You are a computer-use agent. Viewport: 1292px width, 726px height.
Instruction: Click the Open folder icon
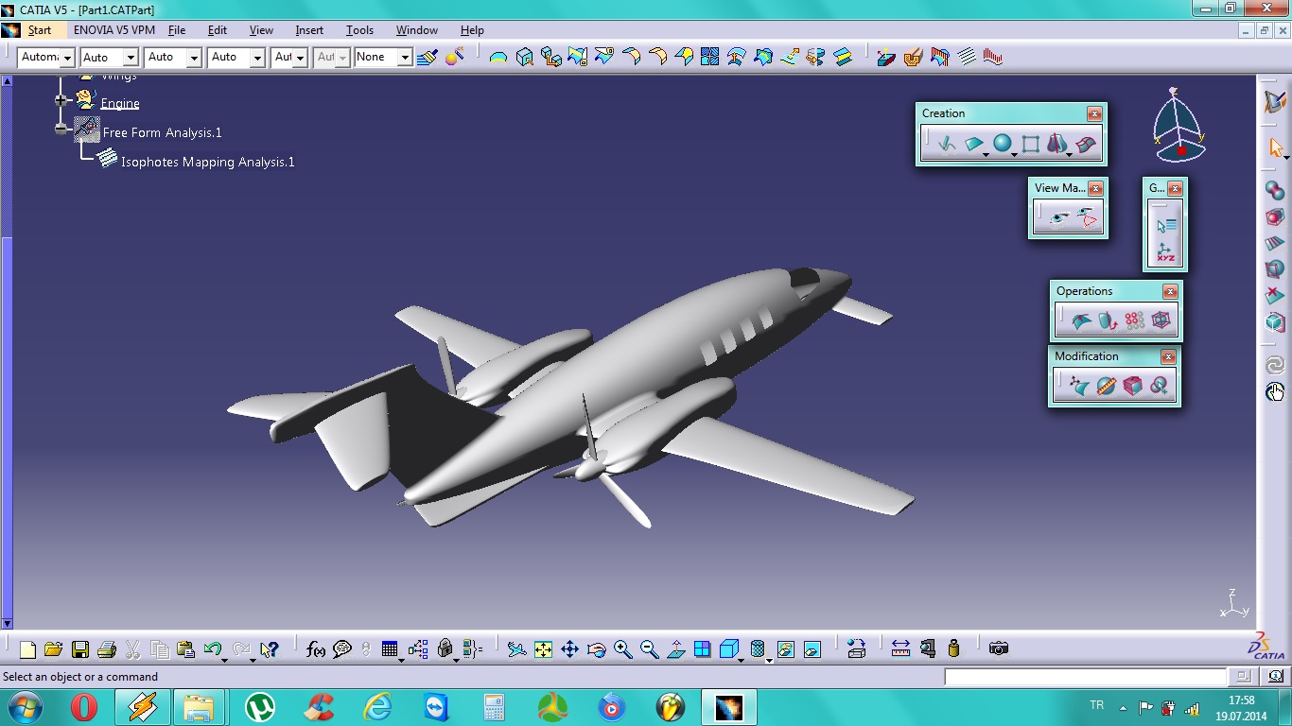click(53, 649)
